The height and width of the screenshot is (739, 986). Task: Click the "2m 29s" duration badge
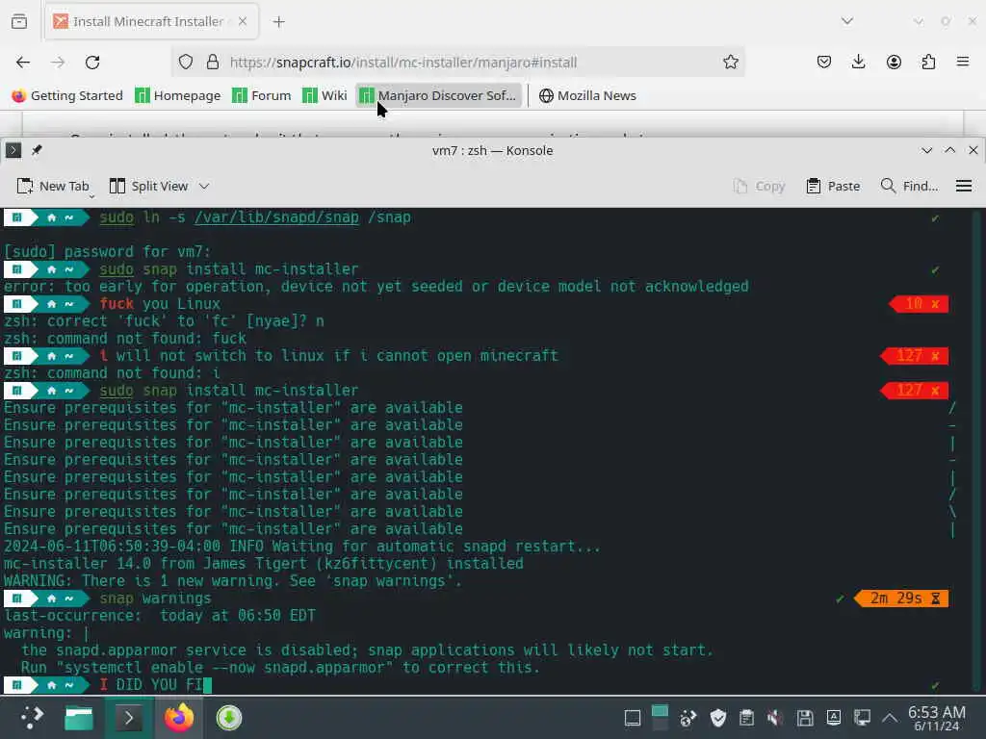tap(901, 599)
